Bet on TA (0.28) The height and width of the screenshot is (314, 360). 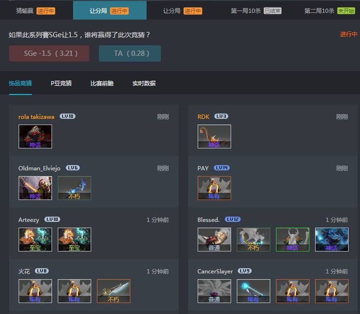[130, 53]
